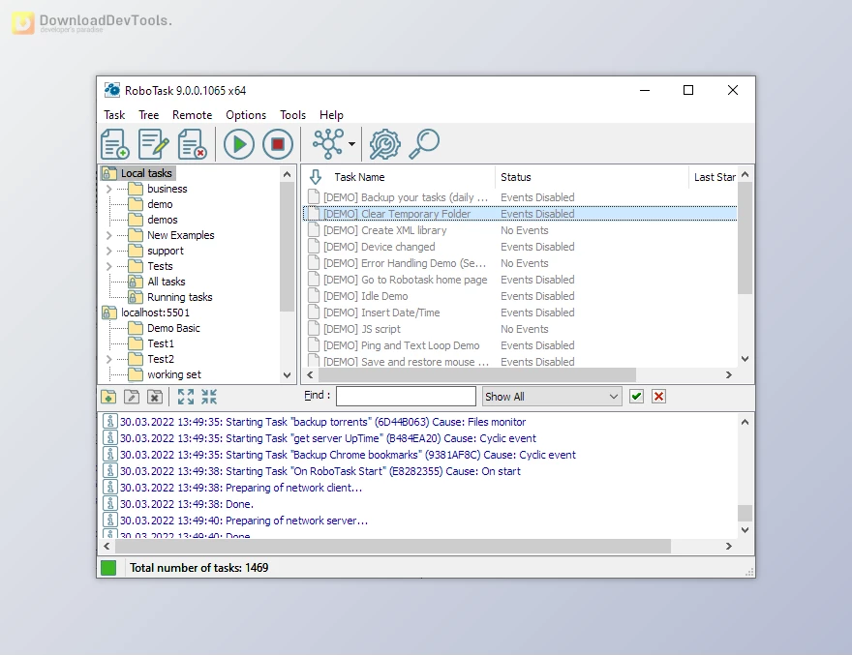Image resolution: width=852 pixels, height=655 pixels.
Task: Open settings via gear-wrench icon
Action: coord(384,144)
